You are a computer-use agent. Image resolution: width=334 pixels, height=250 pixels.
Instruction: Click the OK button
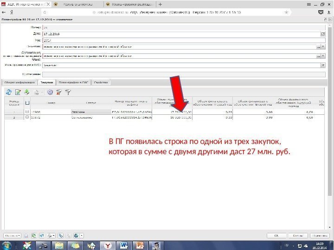tap(276, 236)
